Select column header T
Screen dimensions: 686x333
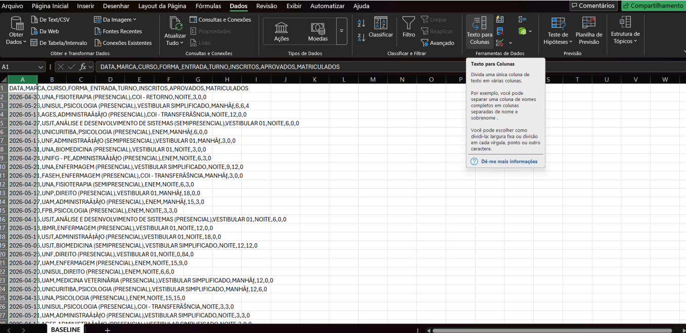[x=577, y=79]
